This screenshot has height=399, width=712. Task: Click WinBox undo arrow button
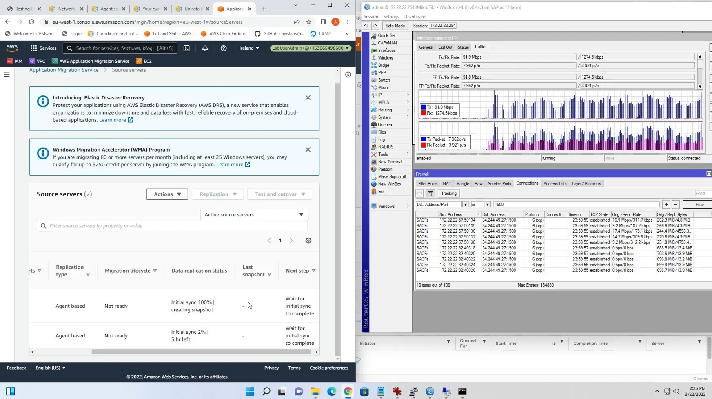(366, 26)
